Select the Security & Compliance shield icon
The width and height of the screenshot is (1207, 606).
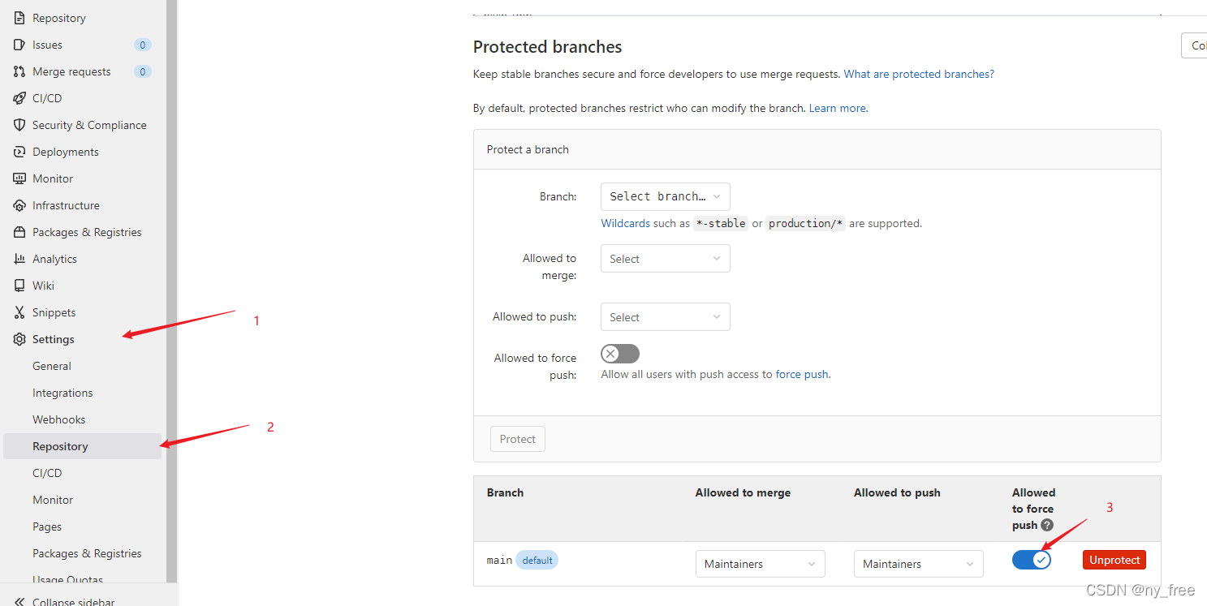coord(19,125)
